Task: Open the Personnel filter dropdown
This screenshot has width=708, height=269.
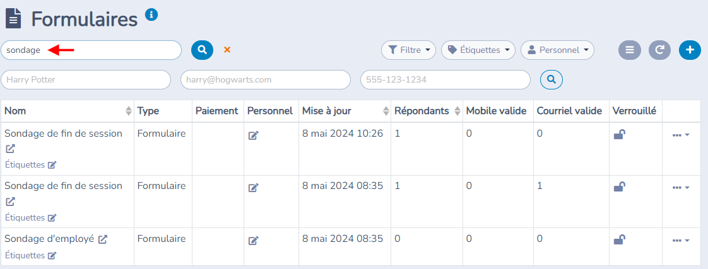Action: click(x=557, y=50)
